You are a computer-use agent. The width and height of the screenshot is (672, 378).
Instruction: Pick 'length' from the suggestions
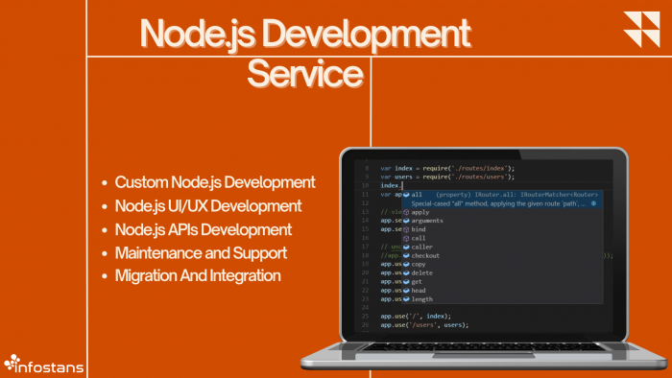502,299
